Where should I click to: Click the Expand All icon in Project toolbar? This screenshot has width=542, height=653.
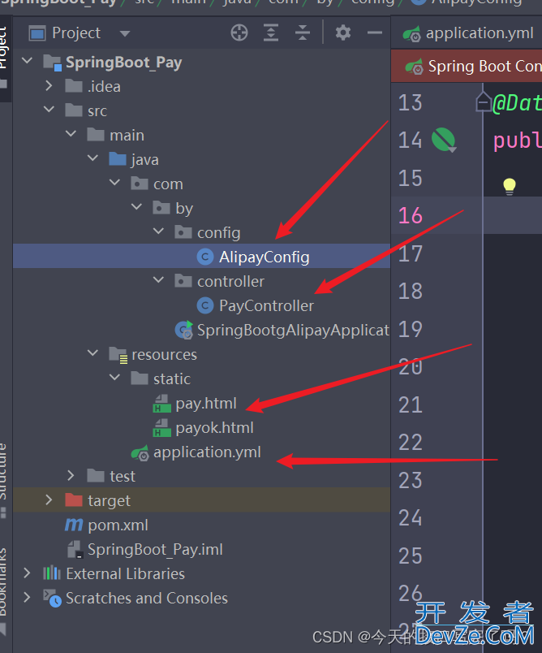271,32
